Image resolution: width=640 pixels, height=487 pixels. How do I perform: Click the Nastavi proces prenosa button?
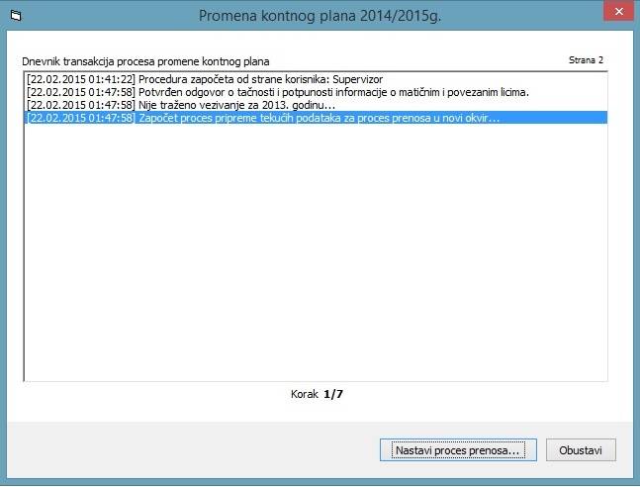pos(457,450)
